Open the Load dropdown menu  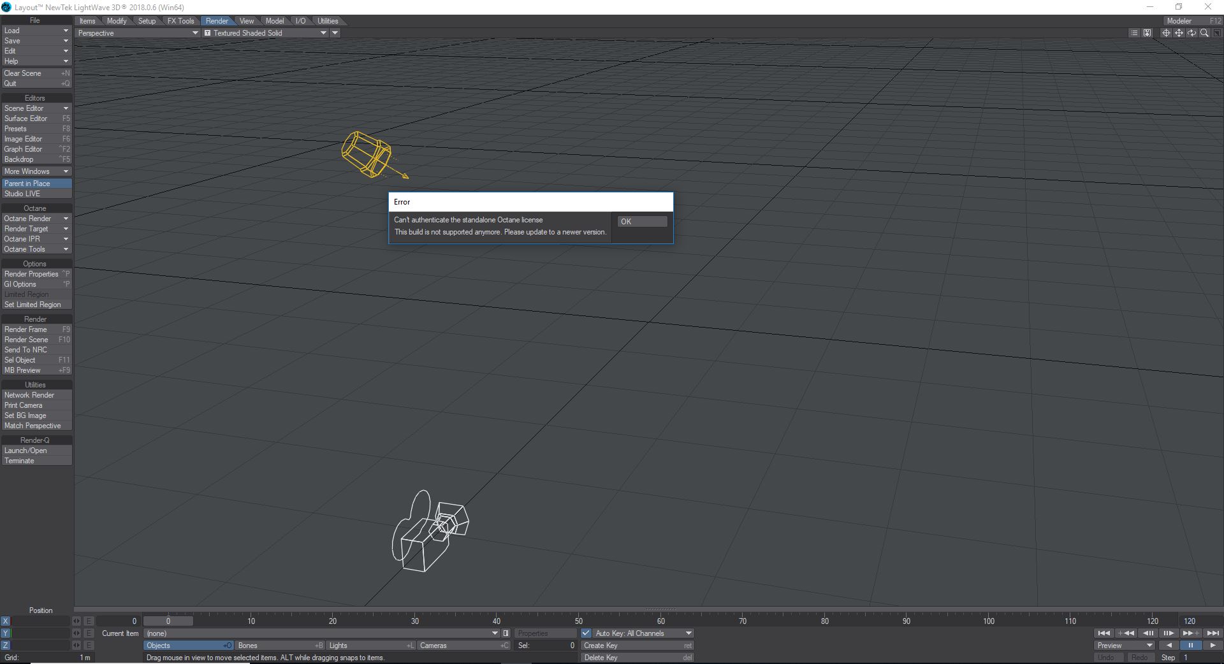point(36,31)
